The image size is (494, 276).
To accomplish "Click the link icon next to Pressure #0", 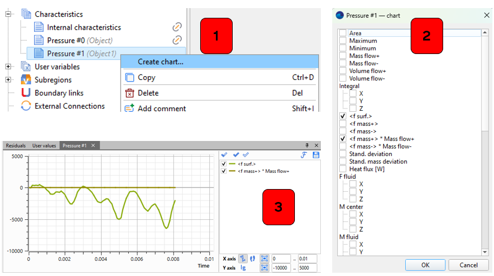I will pyautogui.click(x=177, y=40).
